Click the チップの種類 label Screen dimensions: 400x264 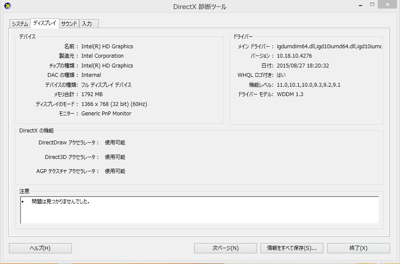point(63,65)
